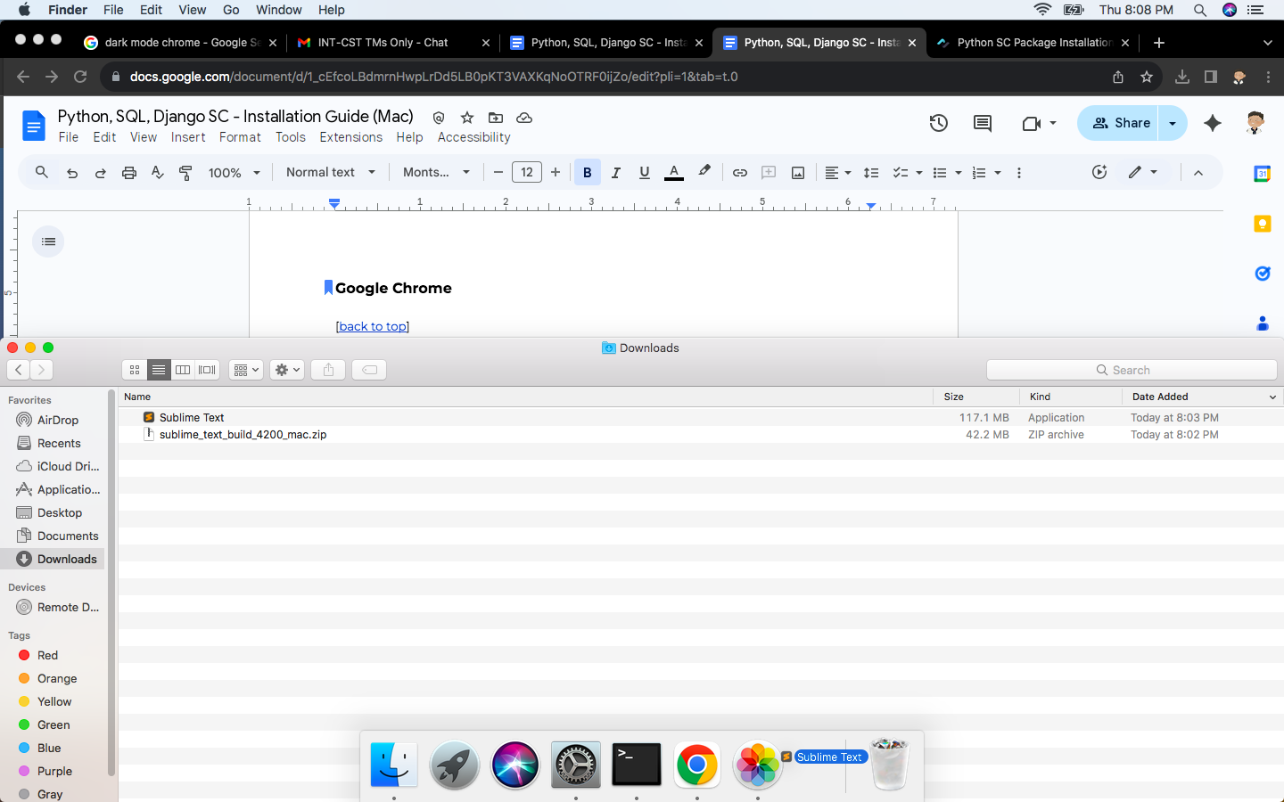Open the version history clock icon
The image size is (1284, 802).
938,123
